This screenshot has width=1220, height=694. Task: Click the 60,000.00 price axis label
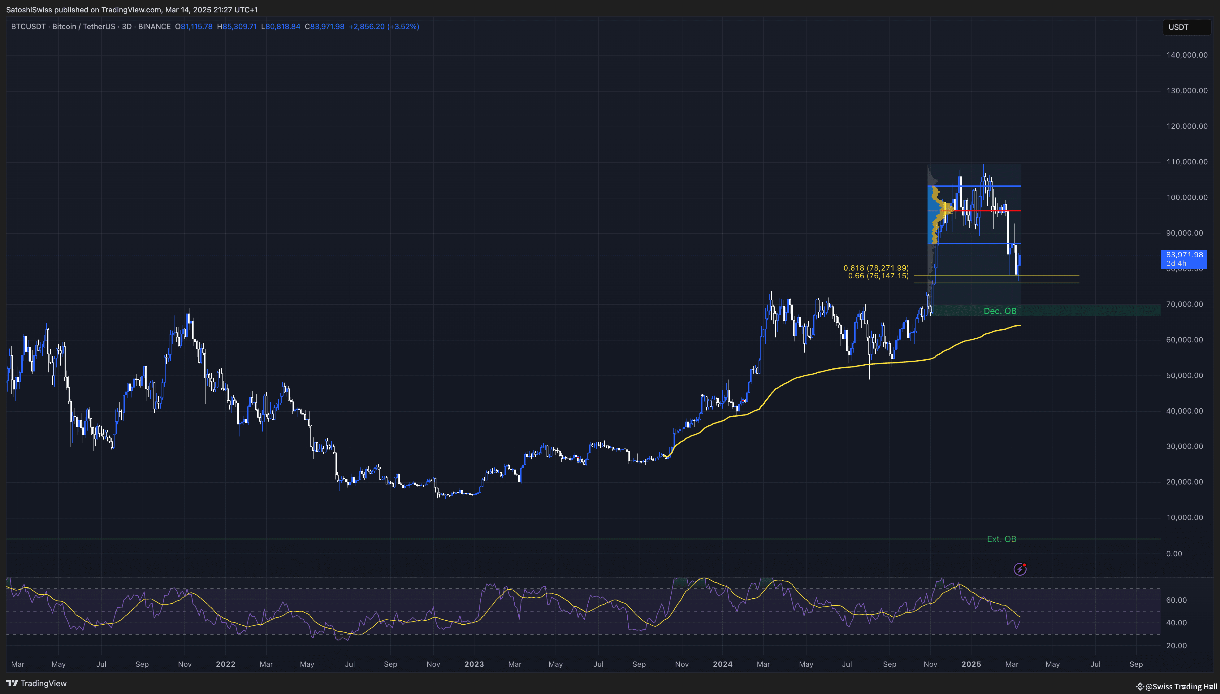(x=1184, y=340)
